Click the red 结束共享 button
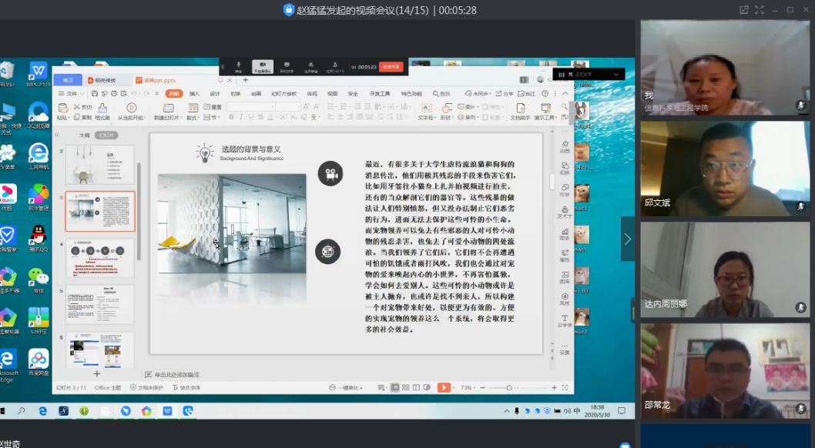815x448 pixels. [x=391, y=67]
